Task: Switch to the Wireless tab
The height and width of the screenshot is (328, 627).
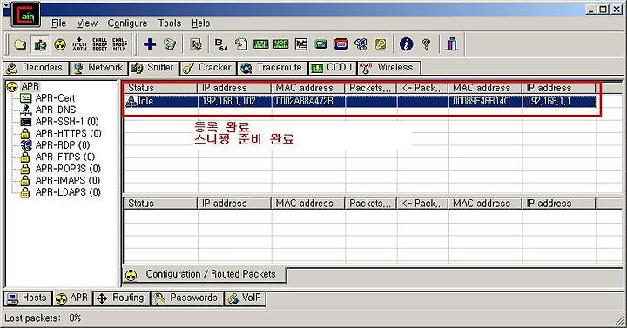Action: 388,68
